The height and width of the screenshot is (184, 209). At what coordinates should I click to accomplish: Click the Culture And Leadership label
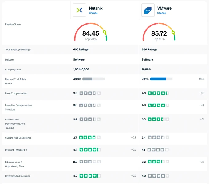18,138
